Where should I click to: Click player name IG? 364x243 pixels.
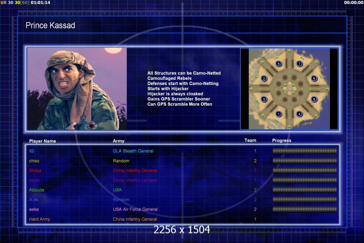coord(31,151)
